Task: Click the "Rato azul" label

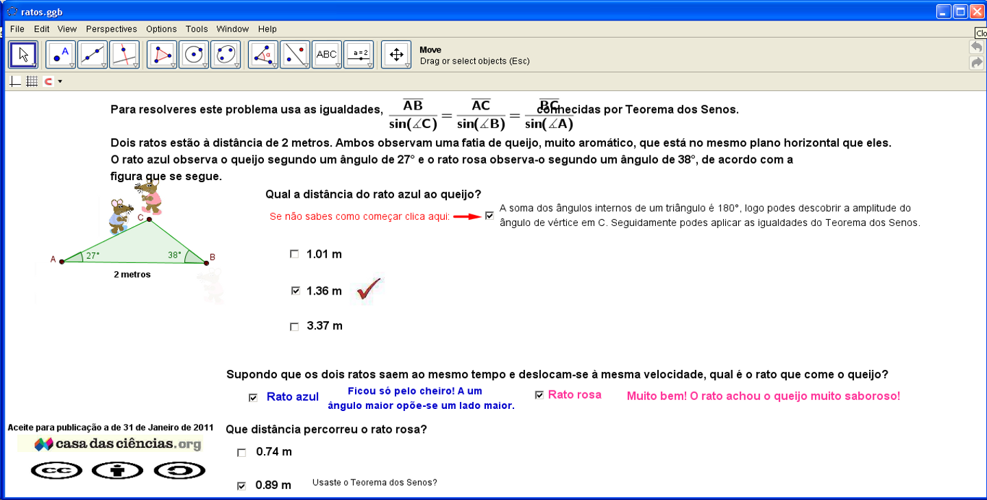Action: [x=293, y=397]
